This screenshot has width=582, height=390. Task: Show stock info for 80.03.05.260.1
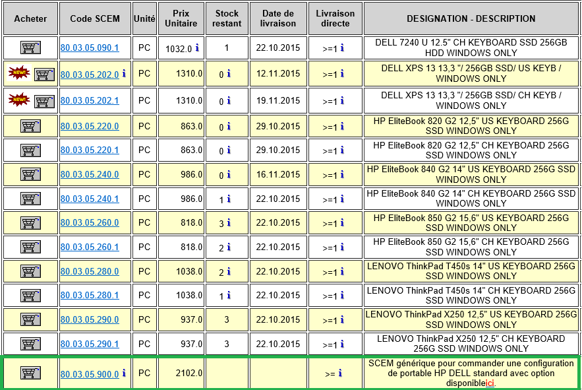[229, 247]
